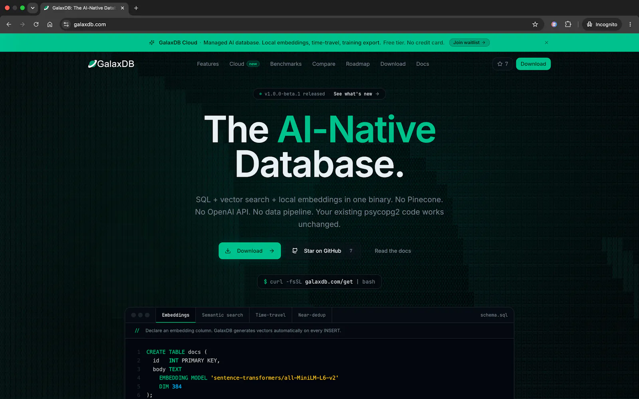
Task: Dismiss the GalaxDB Cloud announcement banner
Action: 546,43
